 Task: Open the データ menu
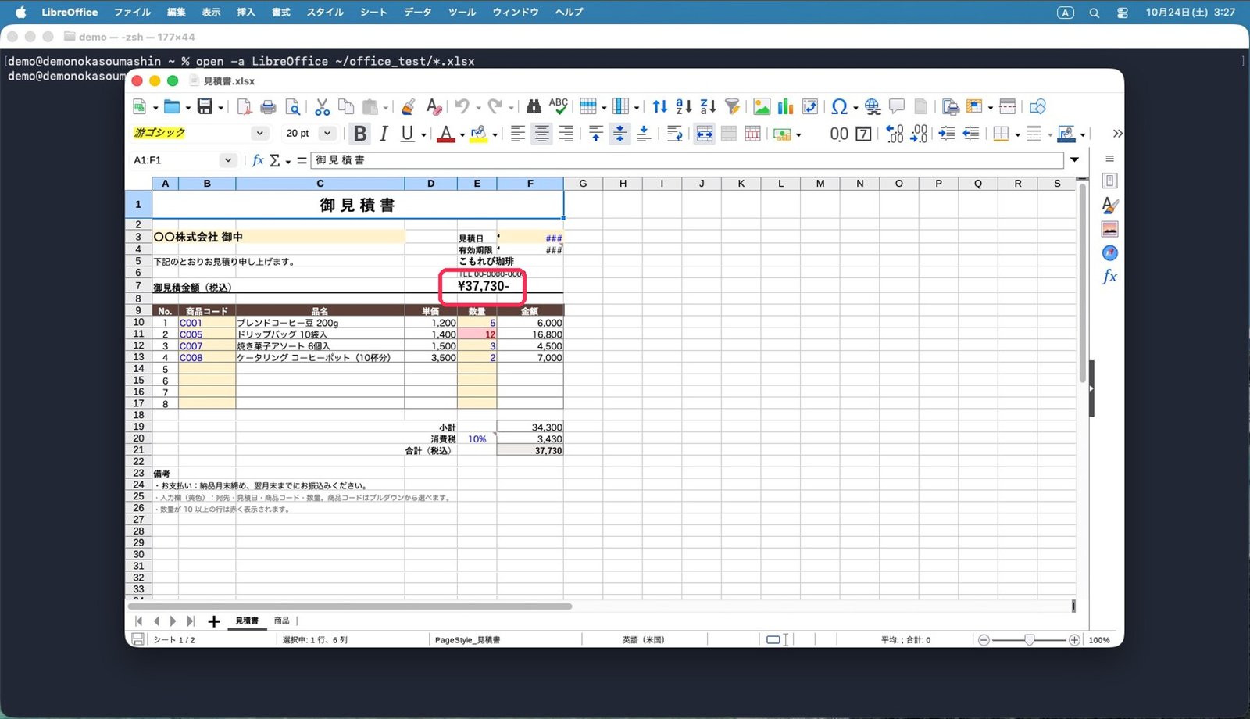417,12
